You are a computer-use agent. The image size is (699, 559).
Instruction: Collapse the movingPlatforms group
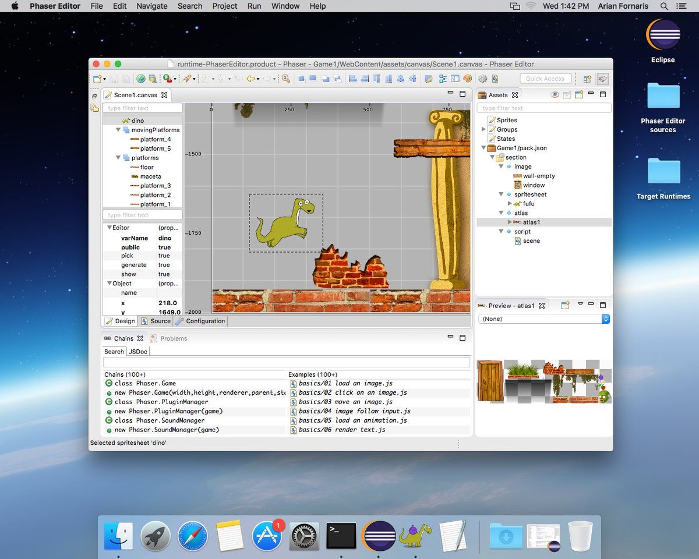coord(118,130)
